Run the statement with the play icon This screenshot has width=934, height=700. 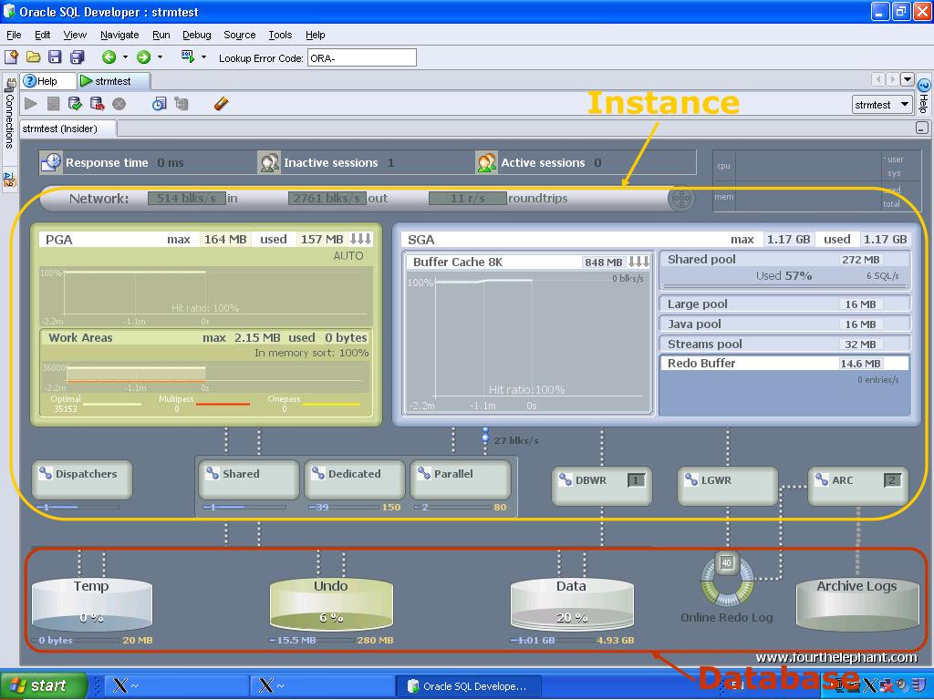(31, 104)
